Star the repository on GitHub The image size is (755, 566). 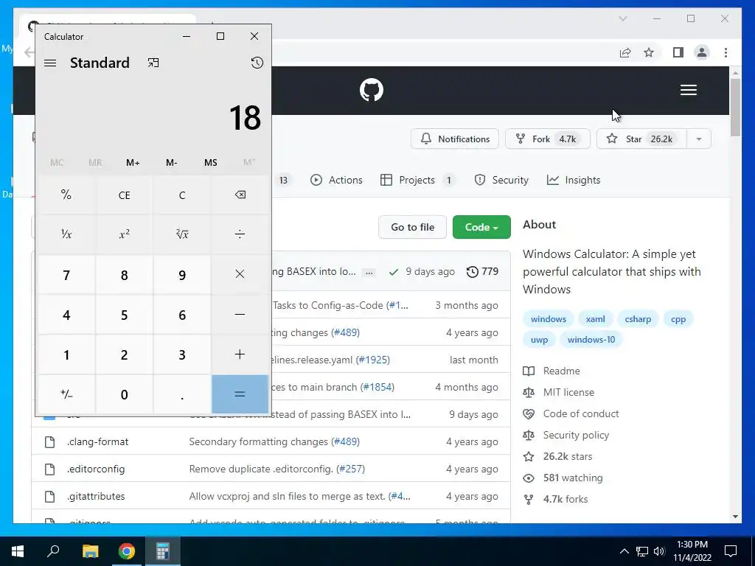coord(642,139)
